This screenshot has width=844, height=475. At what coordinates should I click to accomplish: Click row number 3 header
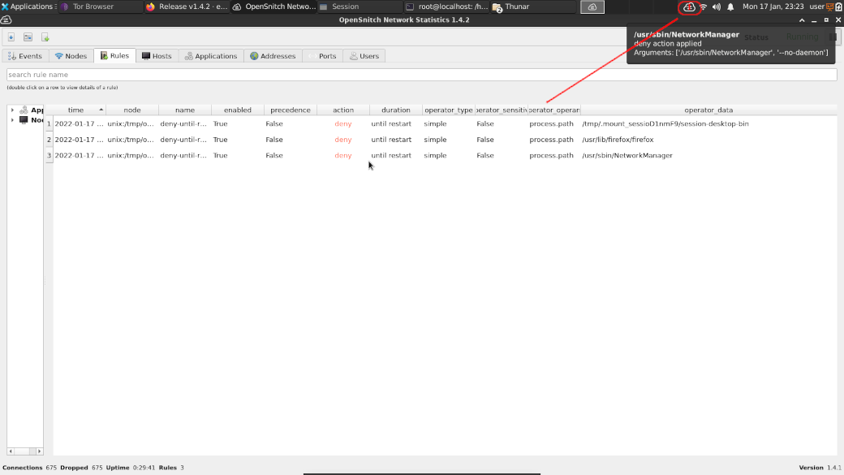(49, 156)
